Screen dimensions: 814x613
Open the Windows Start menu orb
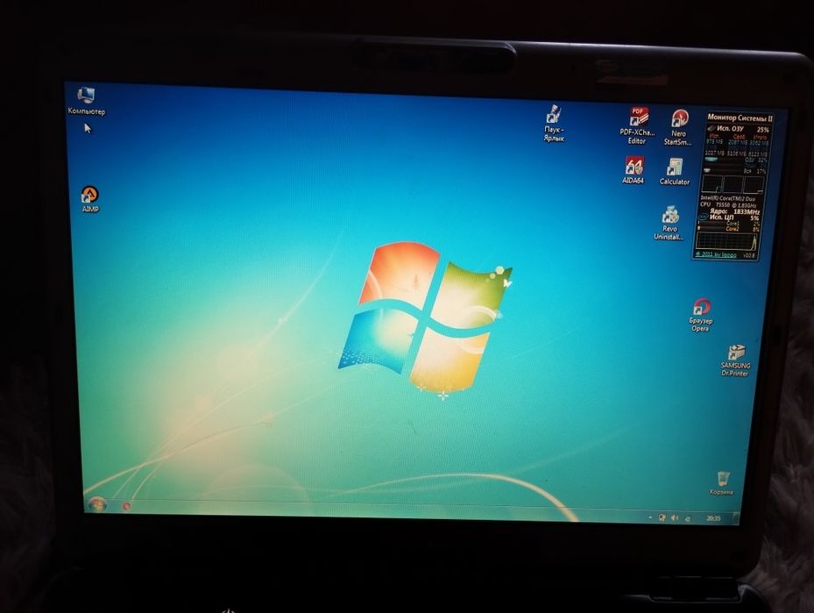(x=97, y=504)
